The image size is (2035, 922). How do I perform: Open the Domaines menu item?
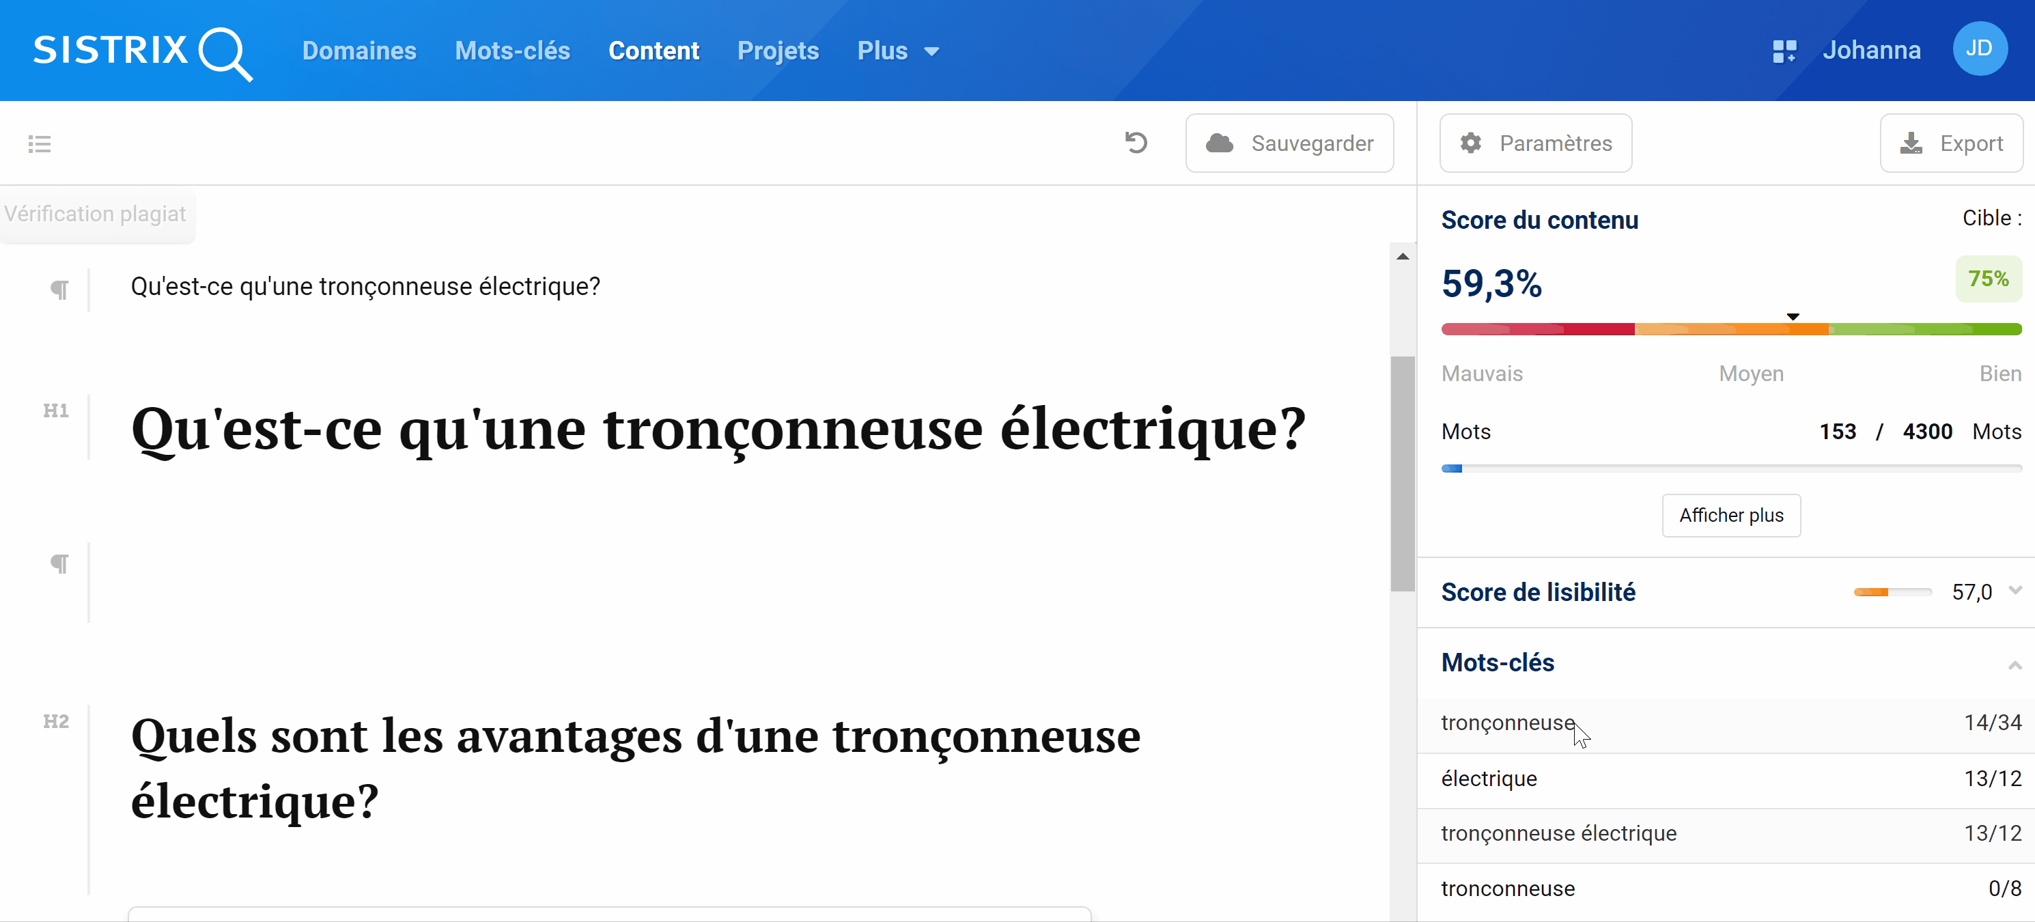click(359, 51)
